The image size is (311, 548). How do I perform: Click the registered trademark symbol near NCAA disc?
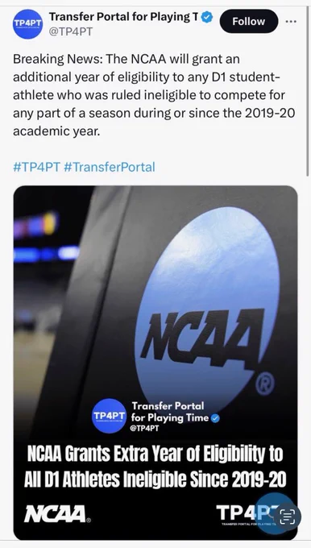[x=269, y=385]
